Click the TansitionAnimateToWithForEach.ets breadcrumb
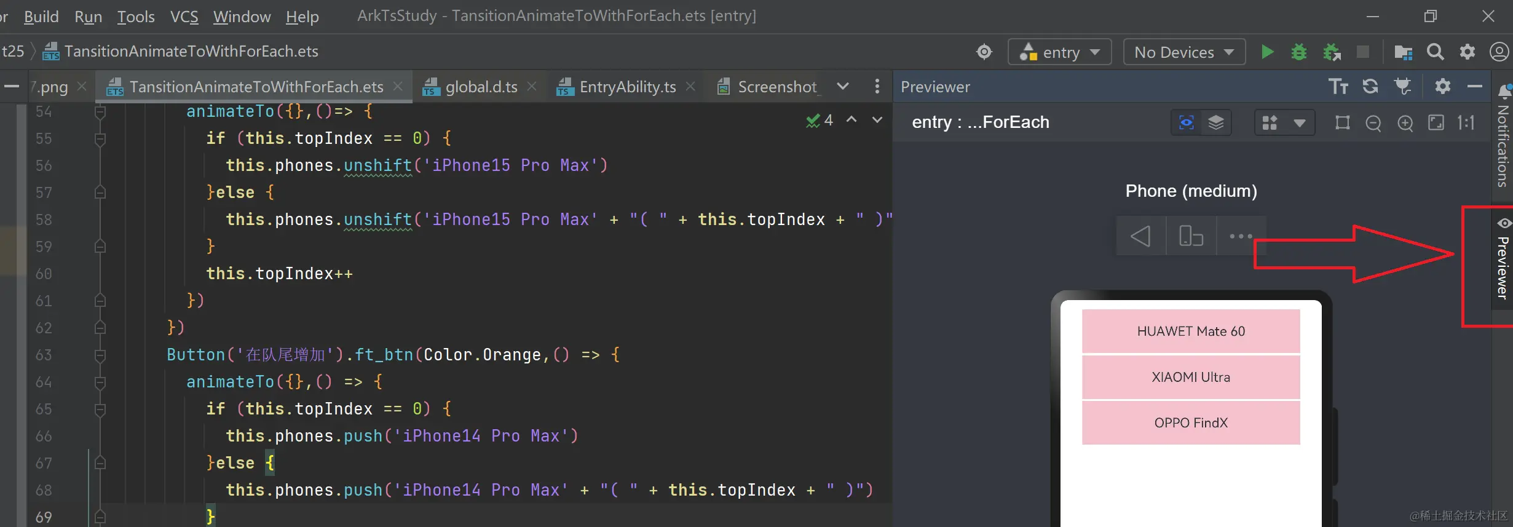Screen dimensions: 1513x527 (181, 52)
